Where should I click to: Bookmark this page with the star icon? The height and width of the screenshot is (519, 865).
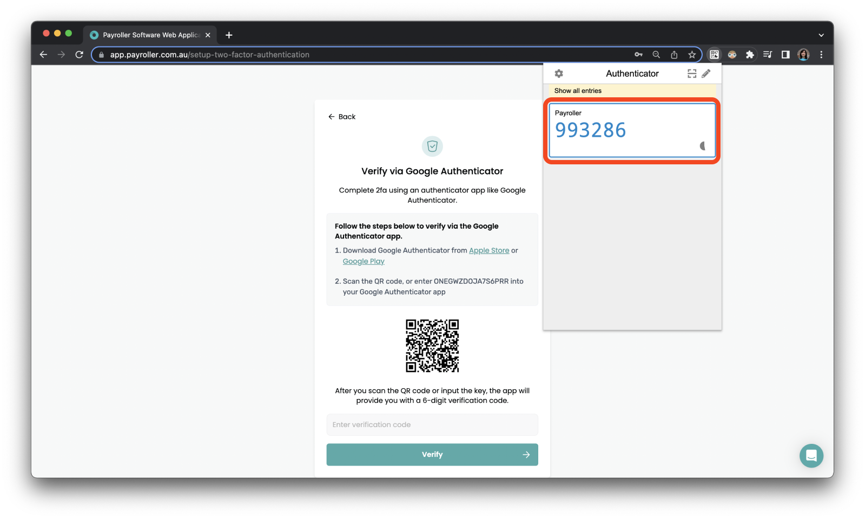pyautogui.click(x=692, y=55)
